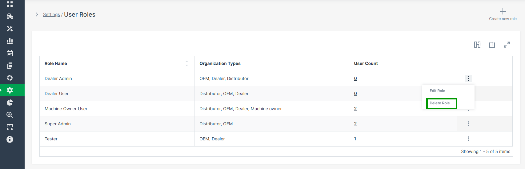Expand table to fullscreen with arrows icon
Viewport: 525px width, 169px height.
click(x=507, y=45)
